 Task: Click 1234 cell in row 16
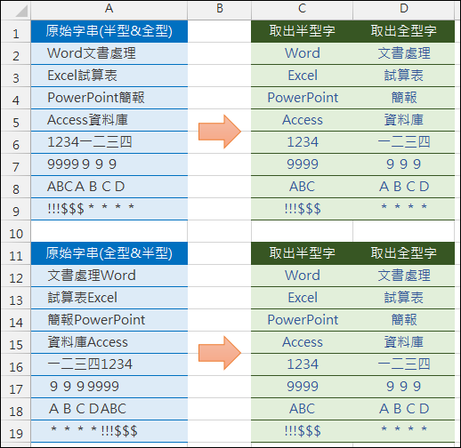coord(302,364)
